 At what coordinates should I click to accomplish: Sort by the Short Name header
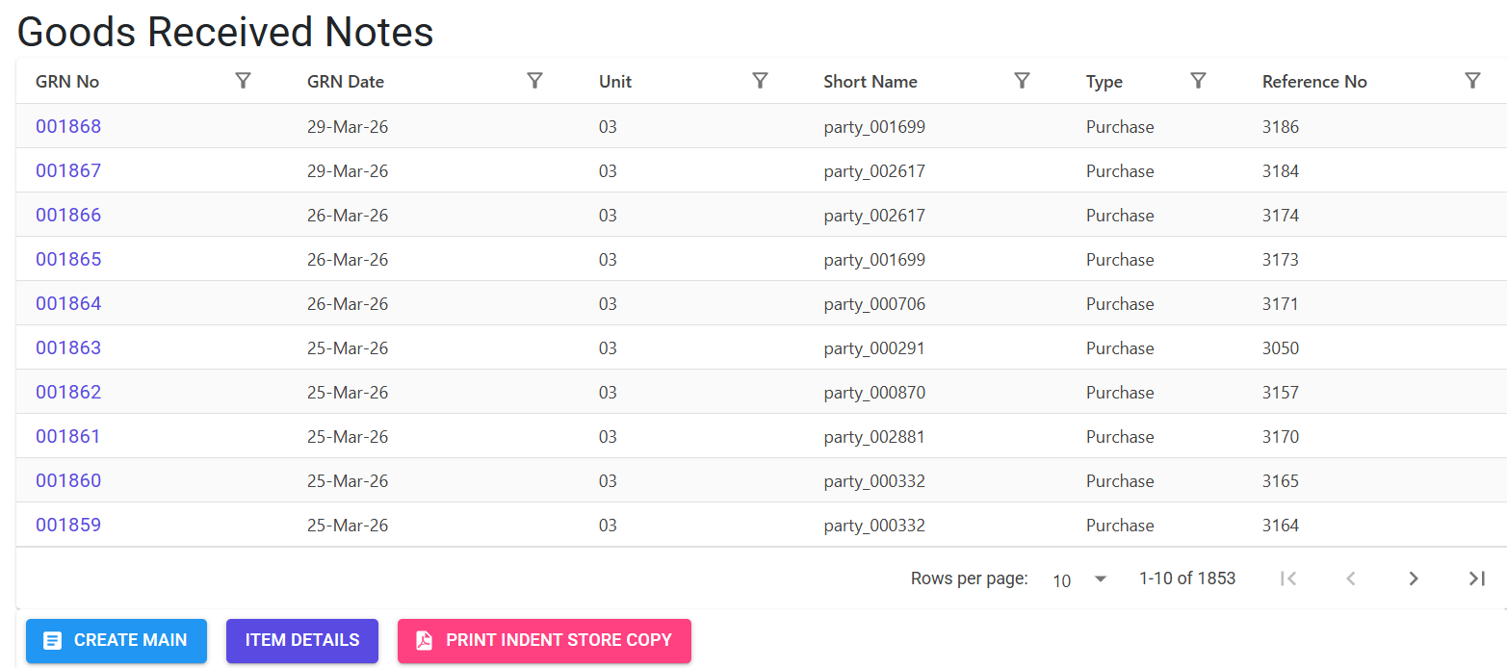(x=870, y=82)
